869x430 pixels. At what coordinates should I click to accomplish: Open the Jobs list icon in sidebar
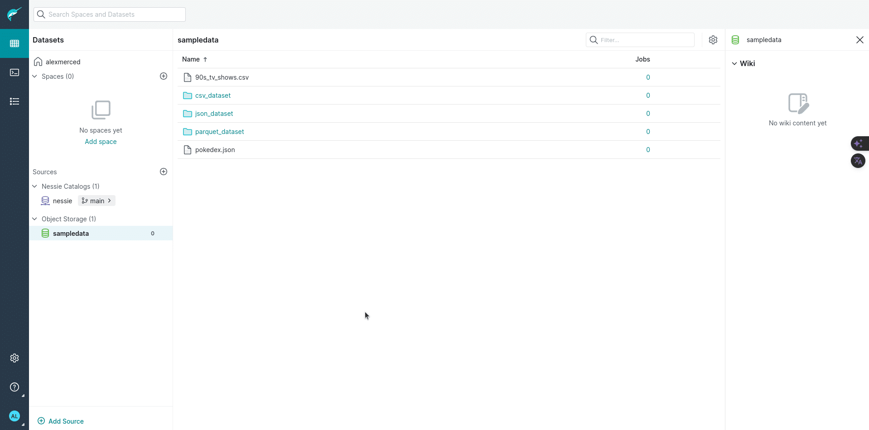coord(14,101)
